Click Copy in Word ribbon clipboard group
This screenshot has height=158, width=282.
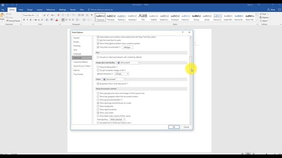[10, 18]
